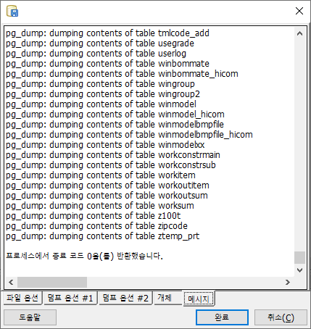Click the vertical scrollbar up arrow
This screenshot has width=311, height=329.
[x=299, y=33]
